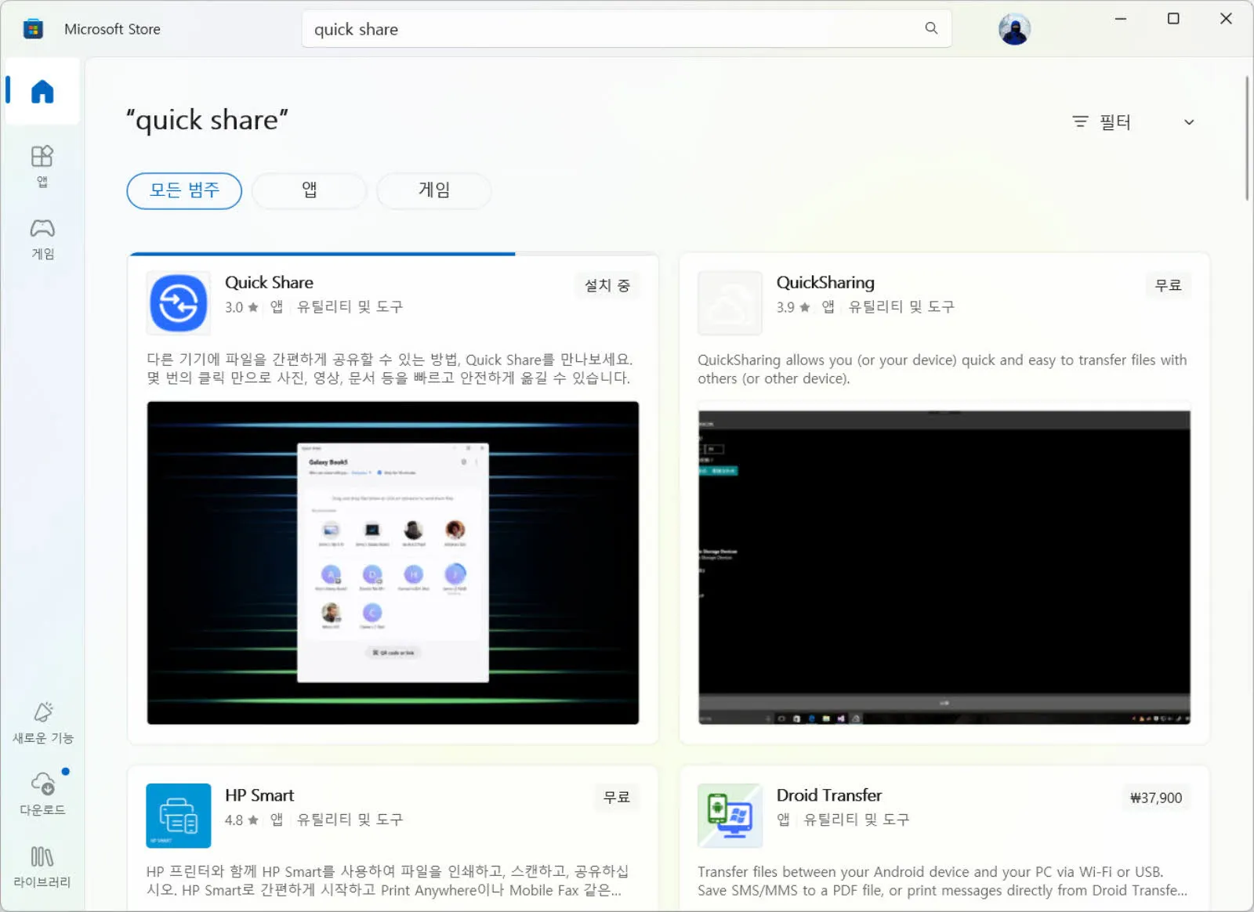
Task: Click the "quick share" results heading
Action: 207,120
